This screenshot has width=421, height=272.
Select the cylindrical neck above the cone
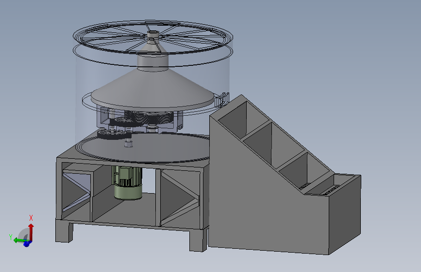tap(153, 62)
